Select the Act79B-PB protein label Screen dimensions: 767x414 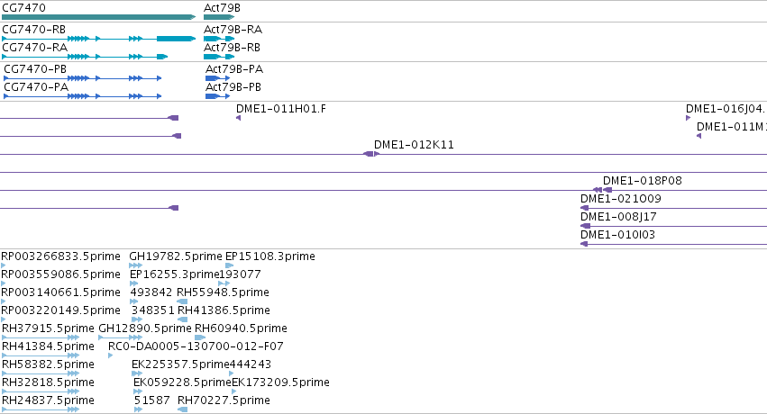(233, 87)
